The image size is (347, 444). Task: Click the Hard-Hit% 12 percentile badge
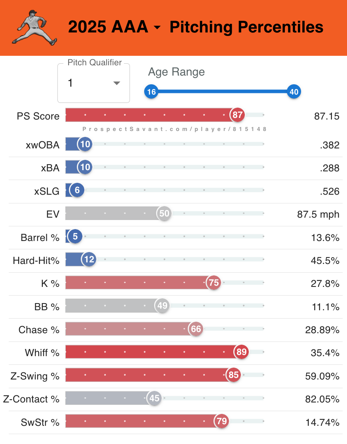tap(89, 260)
